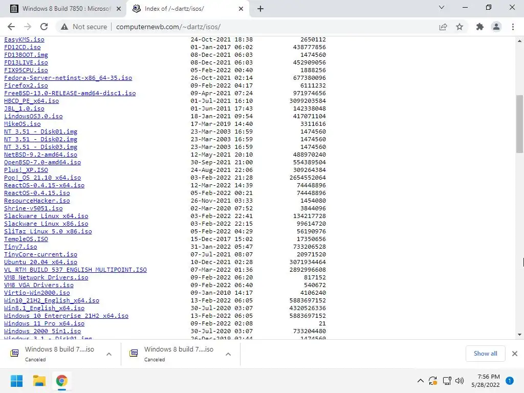The image size is (524, 393).
Task: Reload the current page
Action: coord(44,27)
